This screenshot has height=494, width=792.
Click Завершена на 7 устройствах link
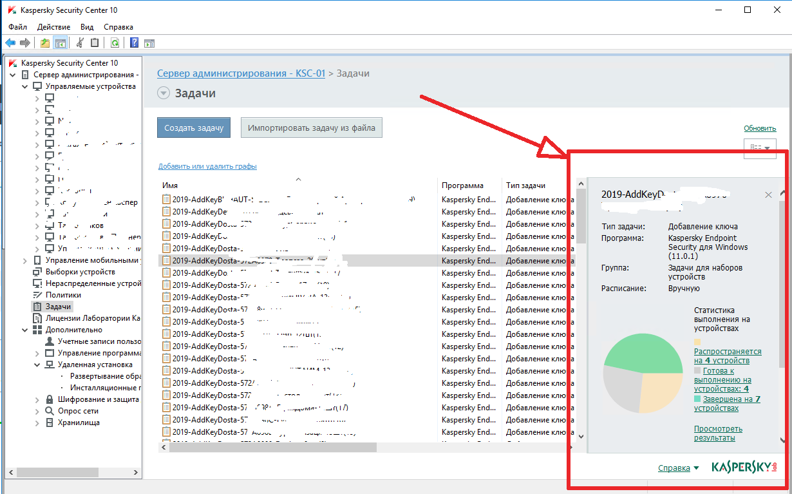click(x=727, y=404)
